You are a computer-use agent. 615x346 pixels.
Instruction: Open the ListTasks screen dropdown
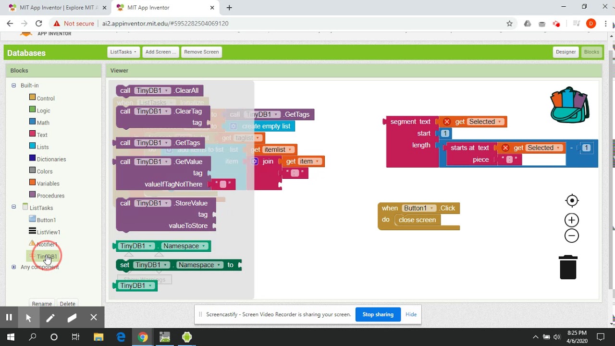[x=123, y=52]
